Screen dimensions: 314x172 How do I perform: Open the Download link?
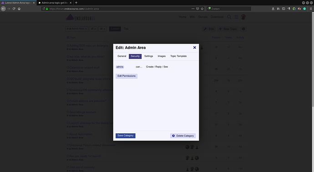point(217,17)
